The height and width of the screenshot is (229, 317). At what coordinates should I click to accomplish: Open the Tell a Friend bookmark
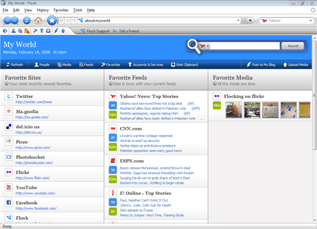pos(126,31)
